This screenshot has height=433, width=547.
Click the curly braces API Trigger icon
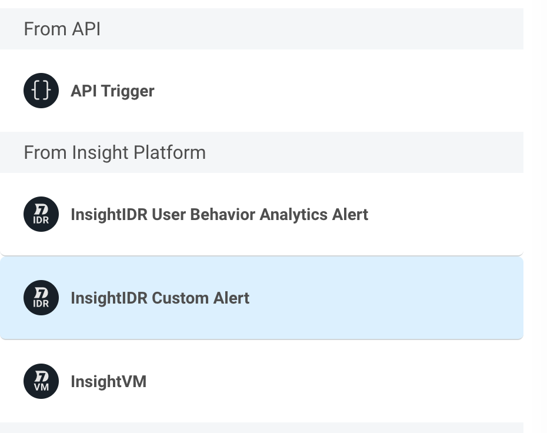(x=41, y=91)
